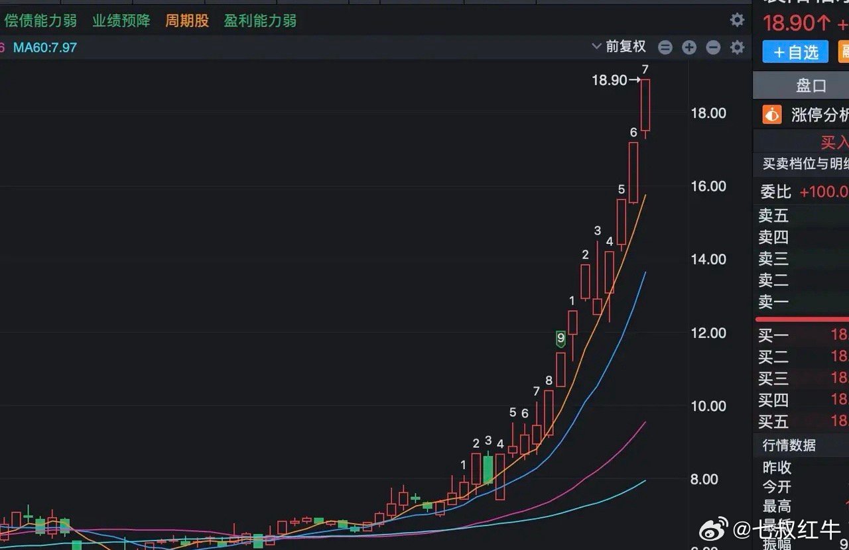
Task: Click the 盈利能力弱 tag
Action: [260, 21]
